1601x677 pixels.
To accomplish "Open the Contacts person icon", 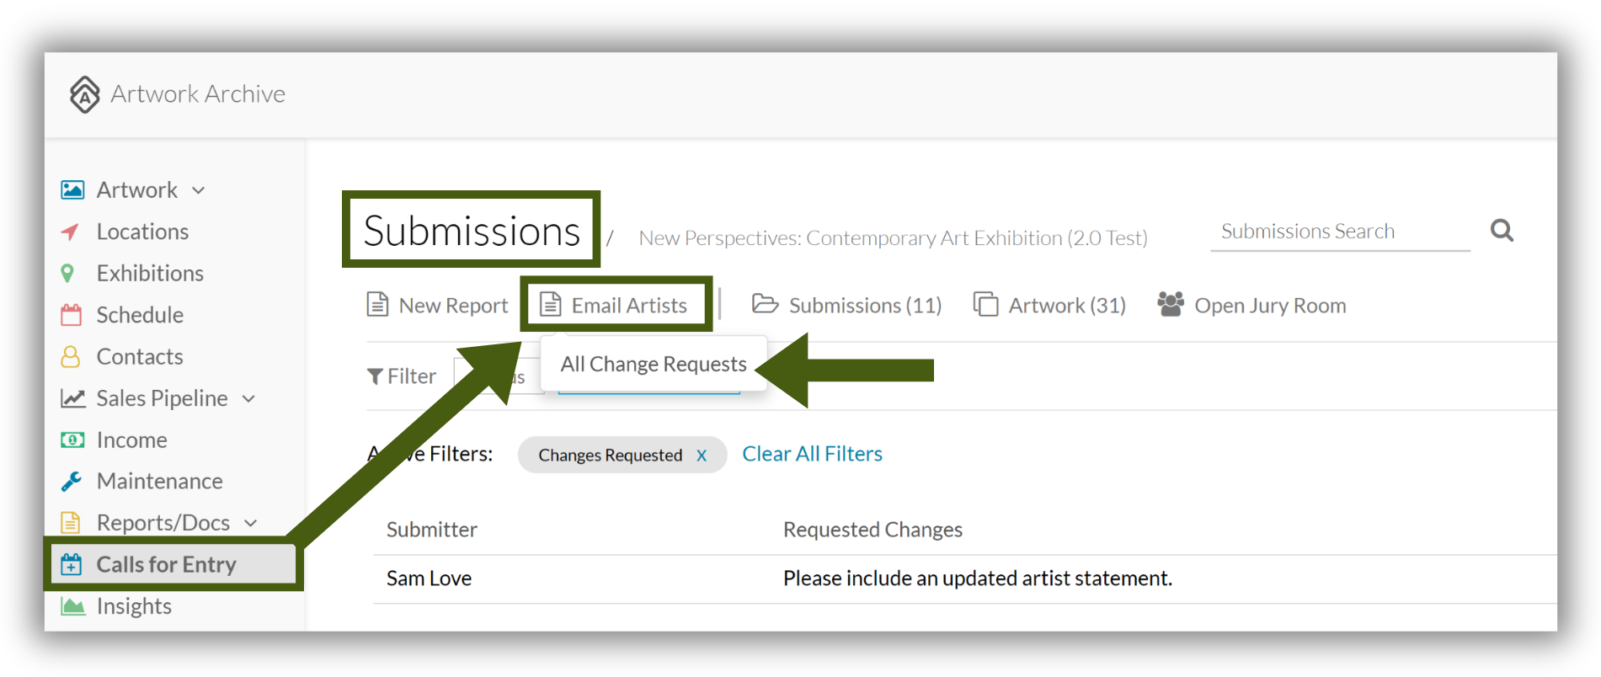I will point(71,357).
